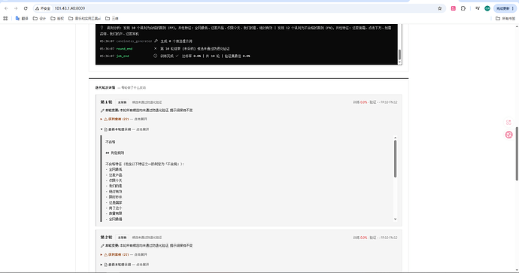
Task: Click the translate bookmark icon
Action: tap(17, 19)
